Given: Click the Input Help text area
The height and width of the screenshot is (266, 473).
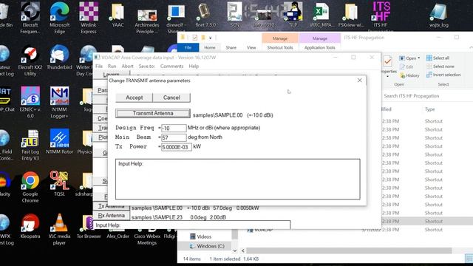Looking at the screenshot, I should [238, 179].
